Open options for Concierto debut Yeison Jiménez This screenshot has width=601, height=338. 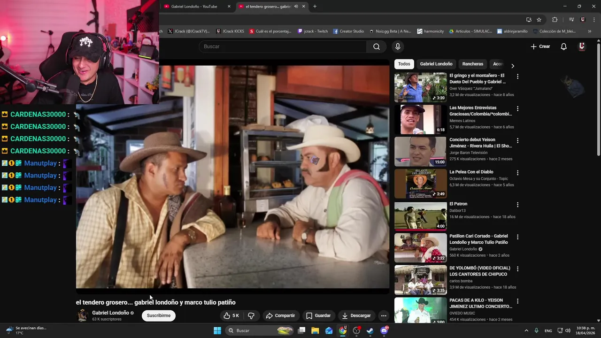click(x=517, y=140)
